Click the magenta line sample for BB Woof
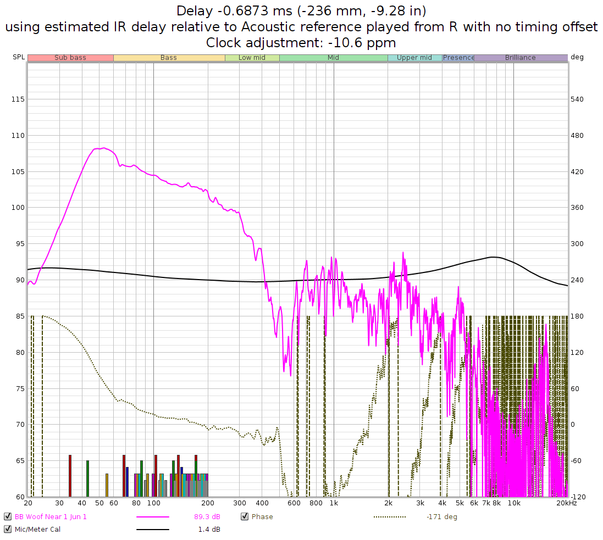 coord(153,517)
